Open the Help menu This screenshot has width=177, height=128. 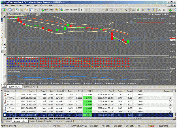pyautogui.click(x=51, y=5)
